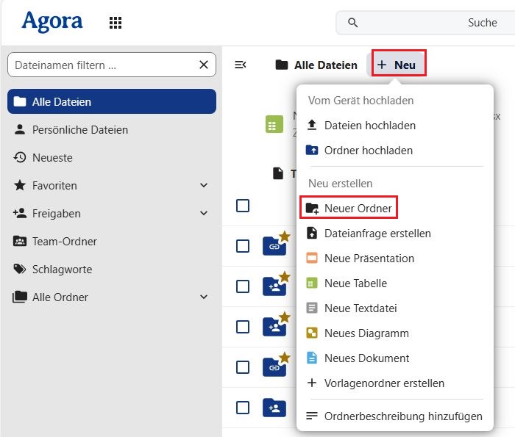Screen dimensions: 515x437
Task: Click the green spreadsheet file icon
Action: (x=274, y=125)
